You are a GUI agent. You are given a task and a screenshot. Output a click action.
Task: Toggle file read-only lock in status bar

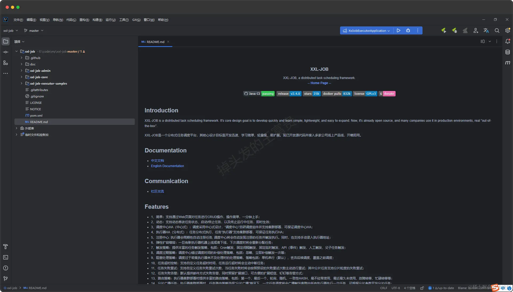point(422,288)
